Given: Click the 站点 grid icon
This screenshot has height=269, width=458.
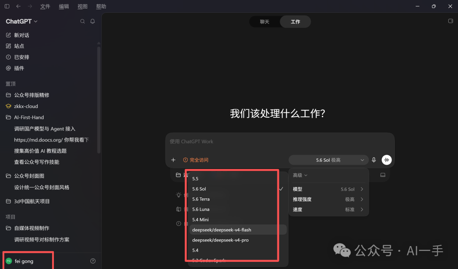Looking at the screenshot, I should pos(8,46).
